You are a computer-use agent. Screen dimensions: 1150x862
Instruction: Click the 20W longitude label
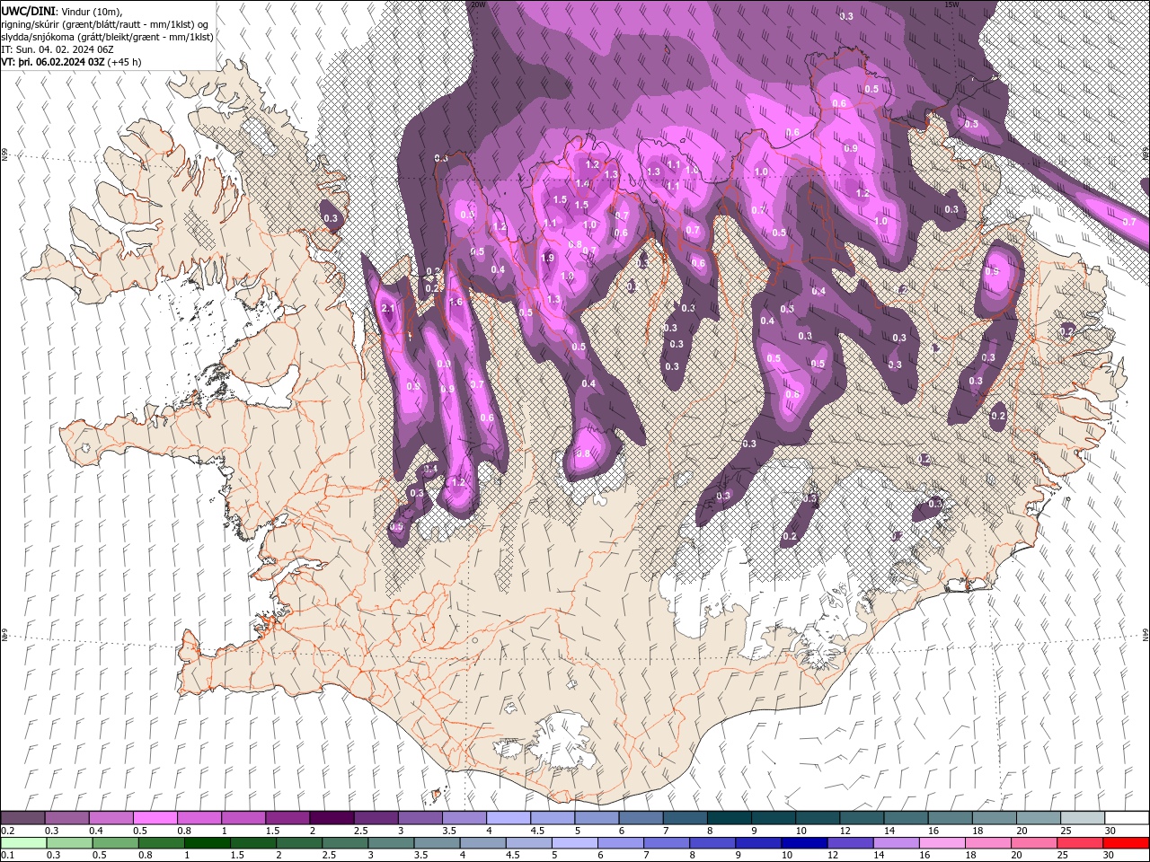click(478, 4)
